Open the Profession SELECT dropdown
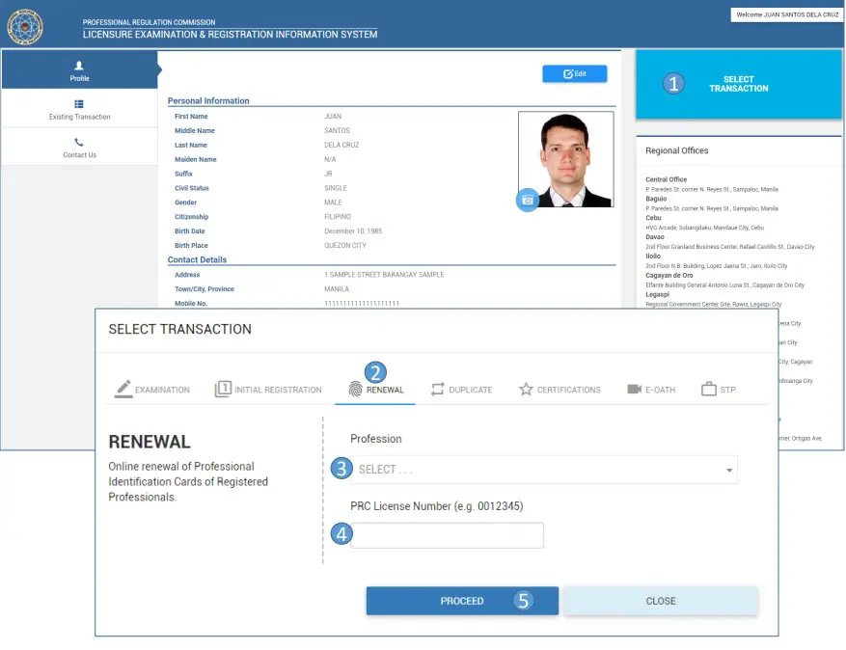The width and height of the screenshot is (846, 650). click(x=544, y=470)
